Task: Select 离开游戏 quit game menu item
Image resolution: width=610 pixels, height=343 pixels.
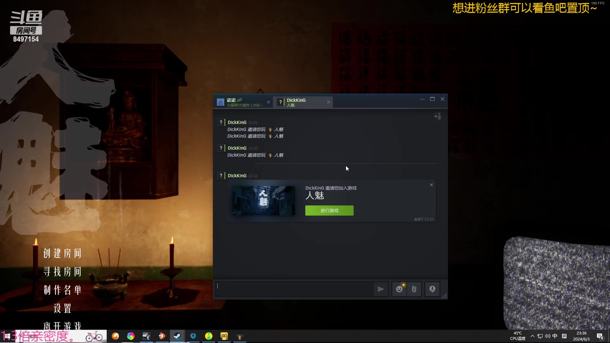Action: pos(63,326)
